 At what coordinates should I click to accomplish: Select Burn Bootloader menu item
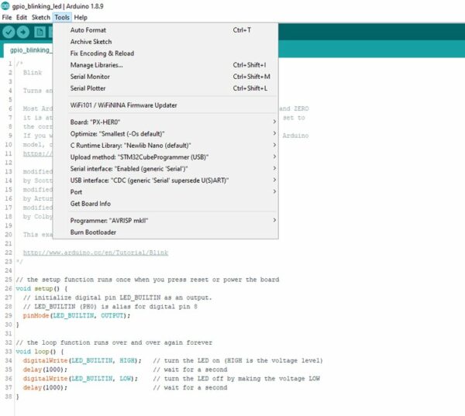click(x=94, y=232)
